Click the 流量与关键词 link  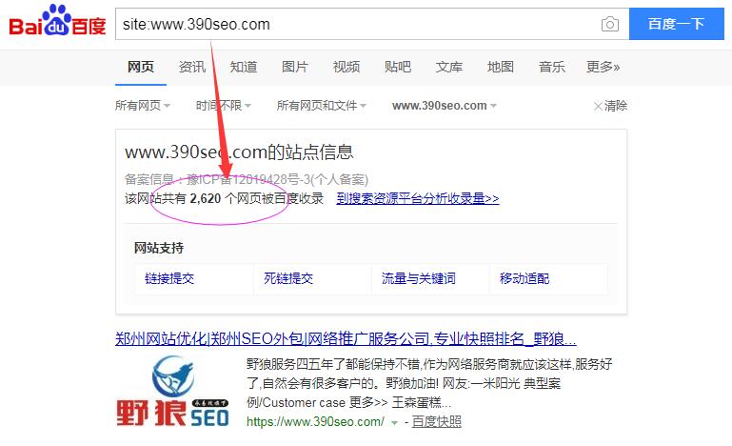[x=418, y=278]
